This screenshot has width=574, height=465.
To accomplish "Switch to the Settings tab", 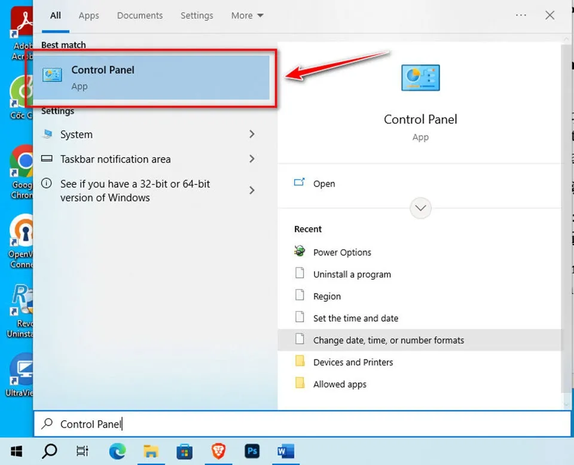I will (197, 16).
